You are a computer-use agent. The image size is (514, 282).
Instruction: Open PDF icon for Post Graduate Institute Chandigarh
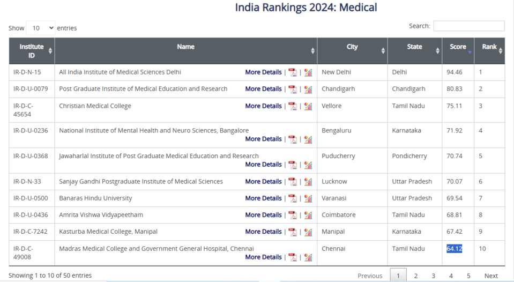293,89
